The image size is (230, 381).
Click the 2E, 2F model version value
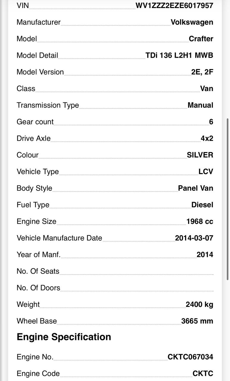click(x=202, y=72)
